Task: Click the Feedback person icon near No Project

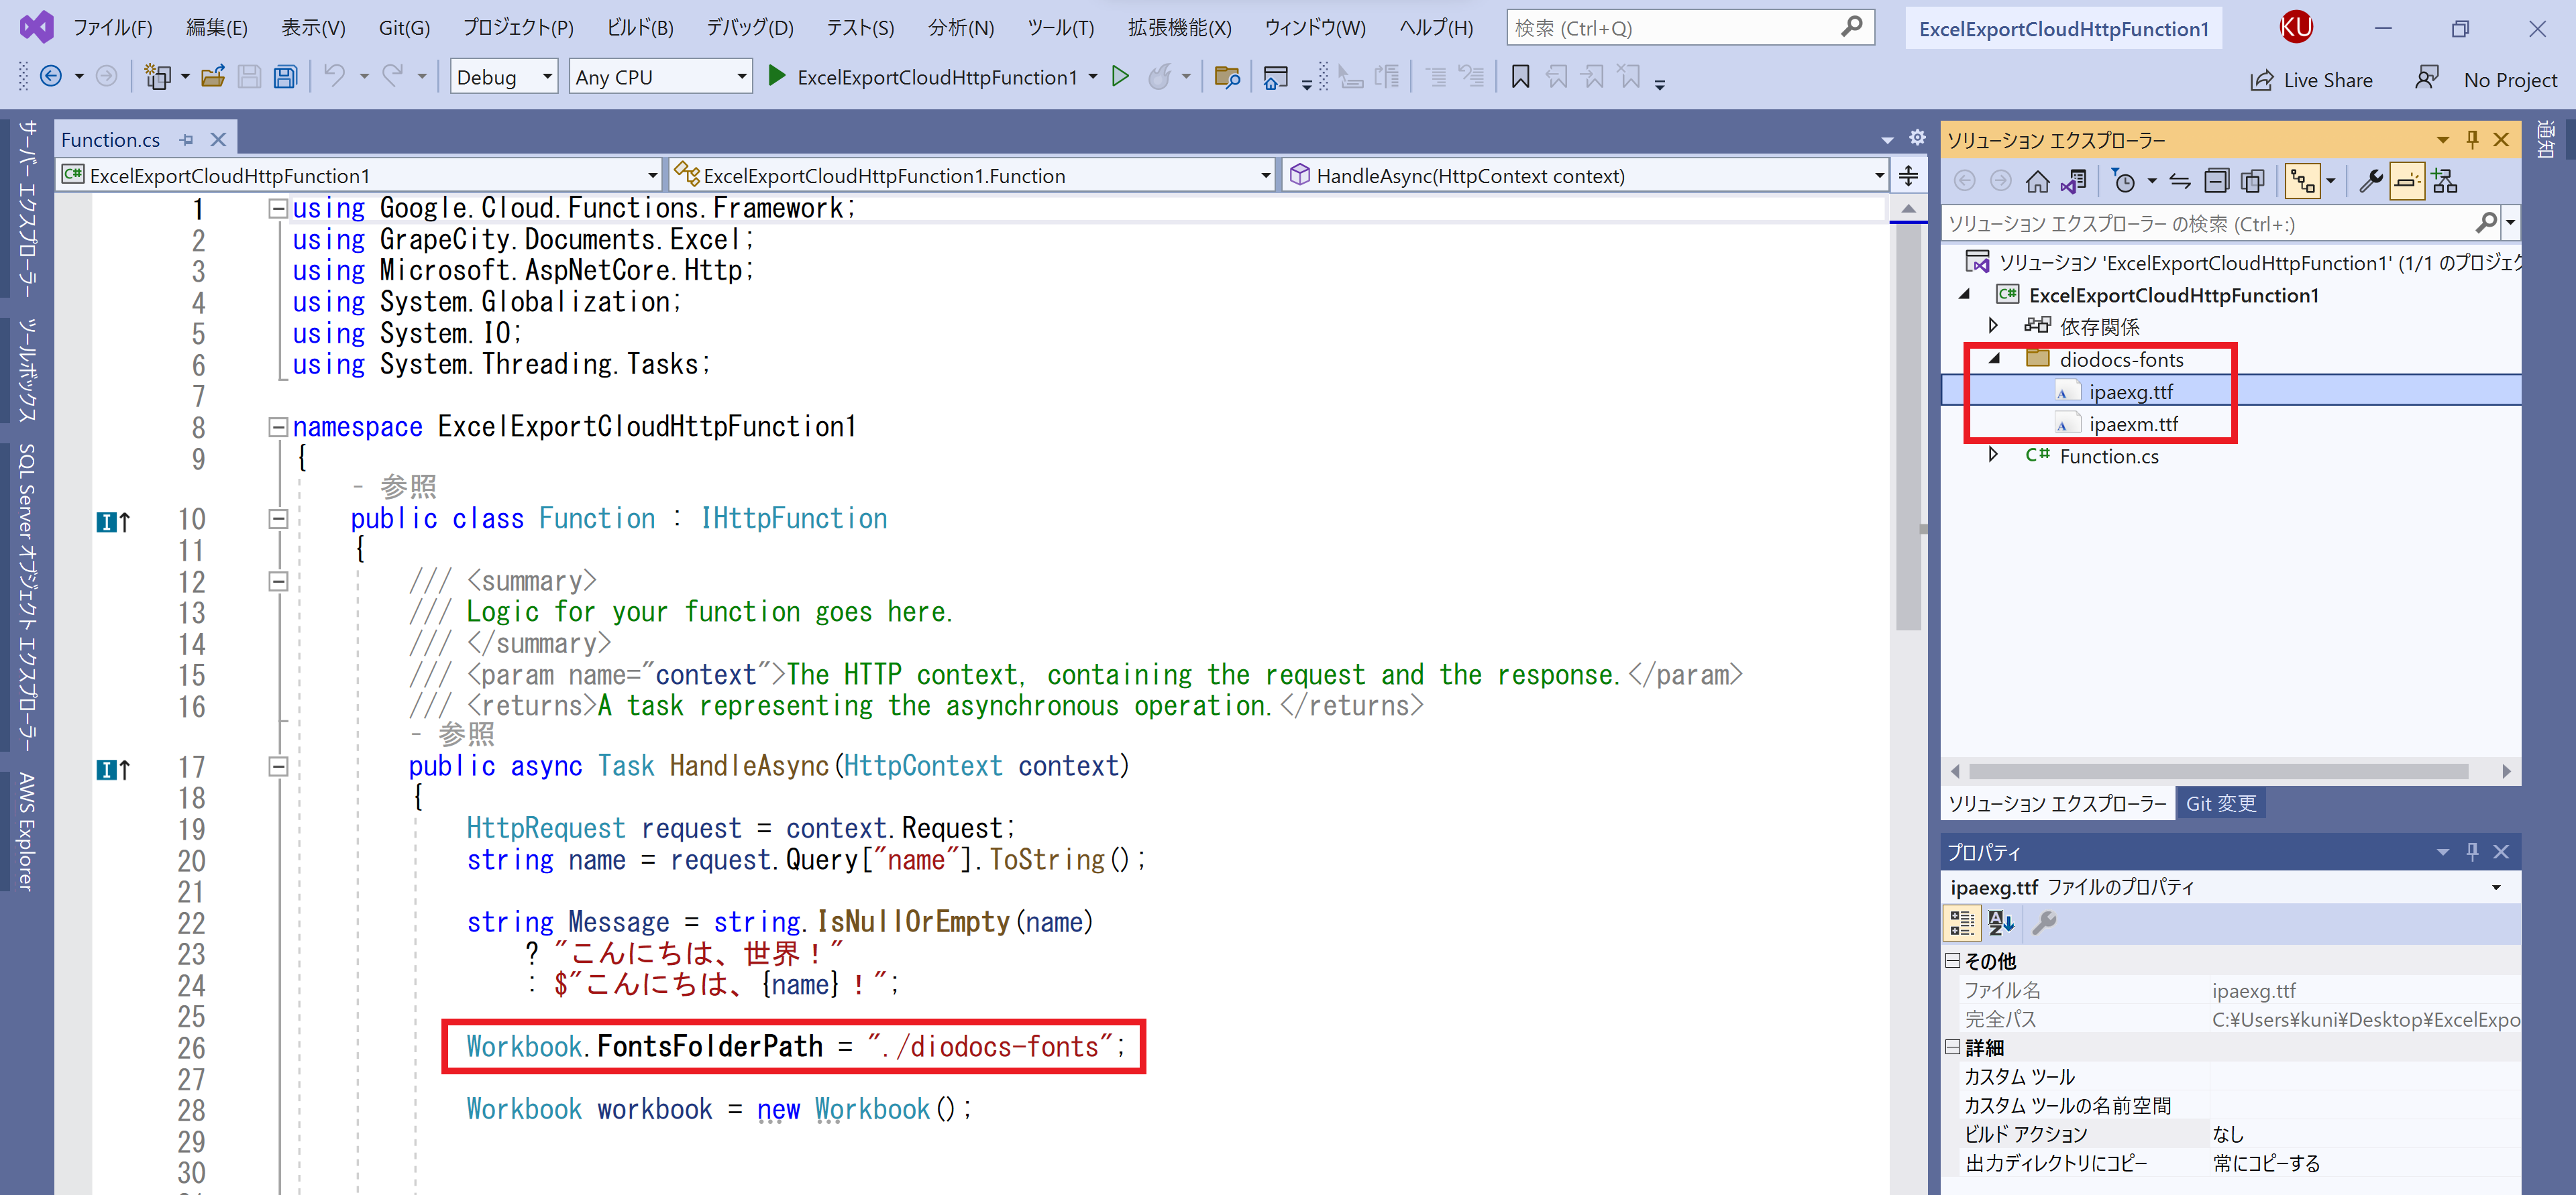Action: [2426, 78]
